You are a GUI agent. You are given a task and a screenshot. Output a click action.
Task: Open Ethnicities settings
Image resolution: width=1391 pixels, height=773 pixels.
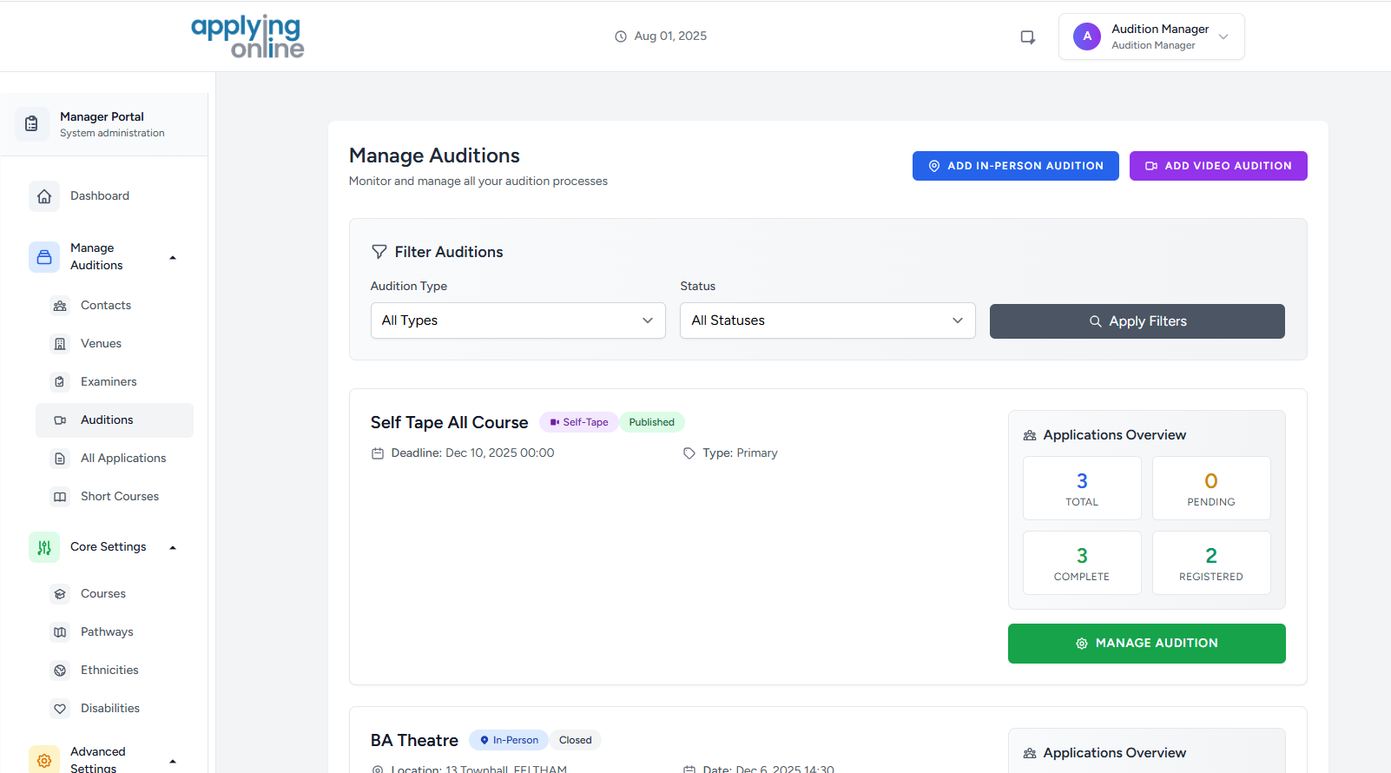[x=109, y=671]
